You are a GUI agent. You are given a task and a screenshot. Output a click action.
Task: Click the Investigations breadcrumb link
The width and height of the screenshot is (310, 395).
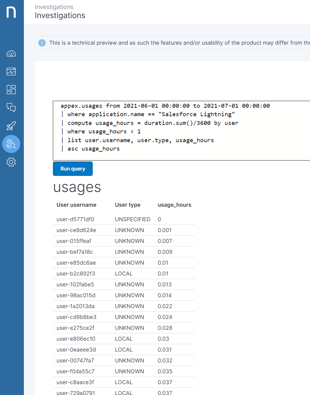click(x=54, y=7)
